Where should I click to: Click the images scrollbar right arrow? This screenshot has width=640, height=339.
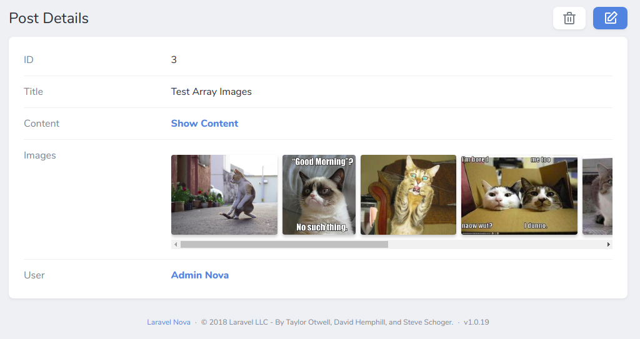pyautogui.click(x=608, y=244)
